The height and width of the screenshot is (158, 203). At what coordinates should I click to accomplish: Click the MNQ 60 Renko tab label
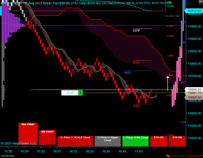[x=7, y=156]
